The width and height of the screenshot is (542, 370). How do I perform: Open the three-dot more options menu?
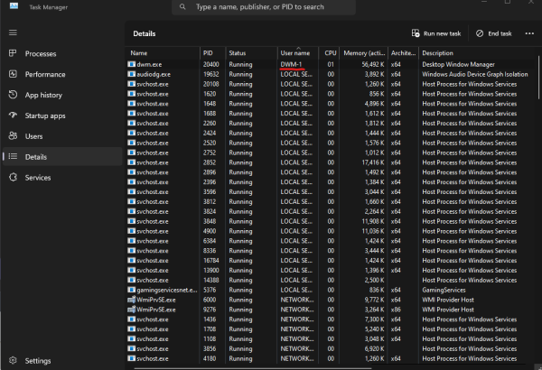528,33
